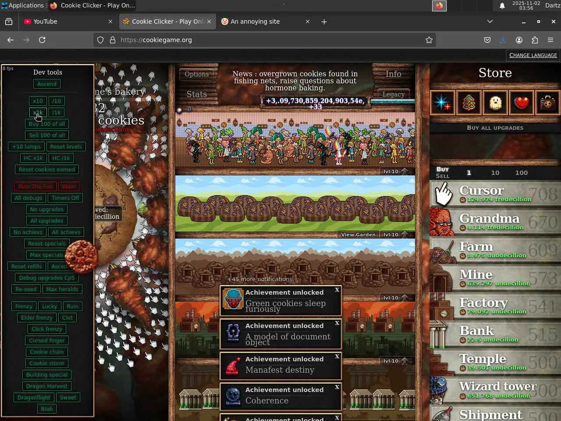
Task: Buy the ghost cookie upgrade
Action: coord(495,103)
